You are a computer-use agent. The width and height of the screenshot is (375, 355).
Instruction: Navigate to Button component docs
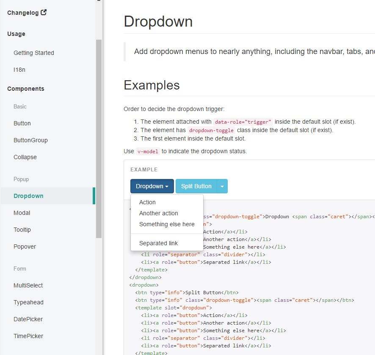coord(22,123)
